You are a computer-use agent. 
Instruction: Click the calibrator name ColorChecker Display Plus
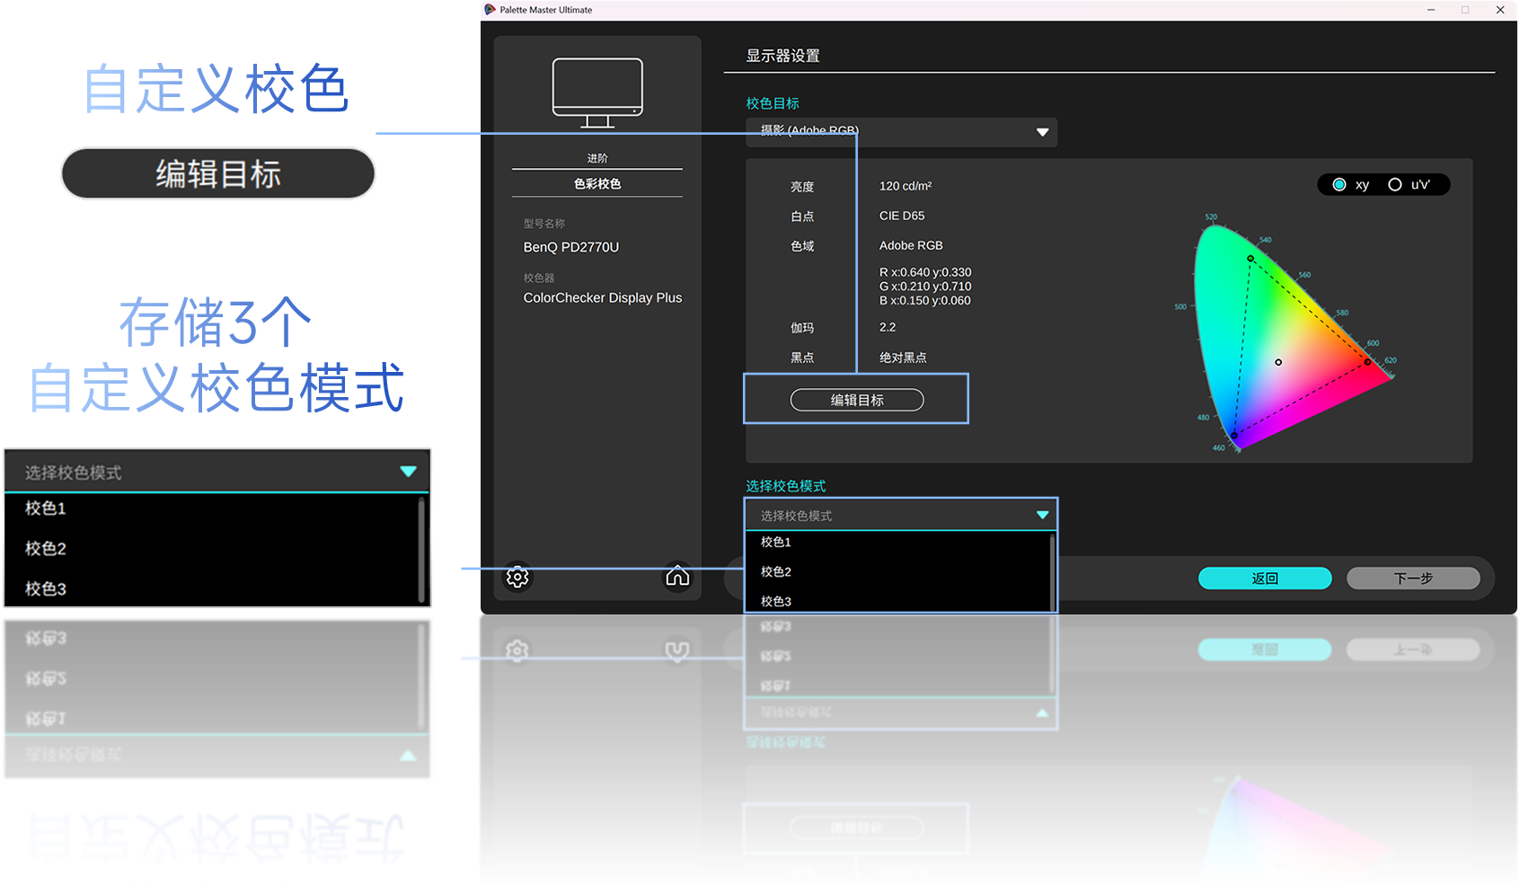coord(603,297)
